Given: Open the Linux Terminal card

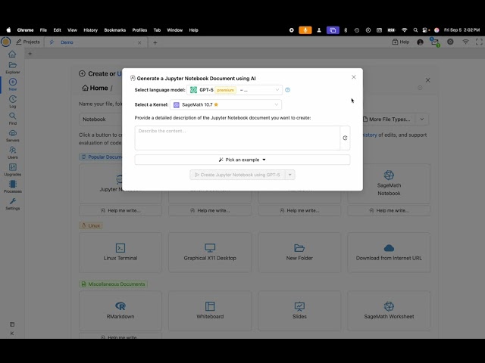Looking at the screenshot, I should (x=120, y=253).
